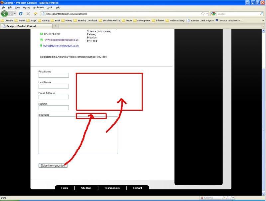The width and height of the screenshot is (266, 201).
Task: Open a new tab with the plus button
Action: [x=56, y=26]
